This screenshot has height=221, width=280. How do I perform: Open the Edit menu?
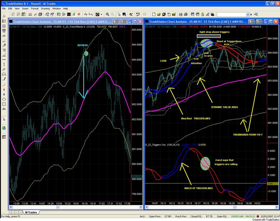[x=10, y=8]
